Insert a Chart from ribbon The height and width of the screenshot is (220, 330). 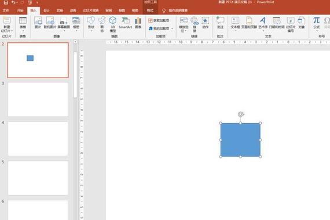138,23
